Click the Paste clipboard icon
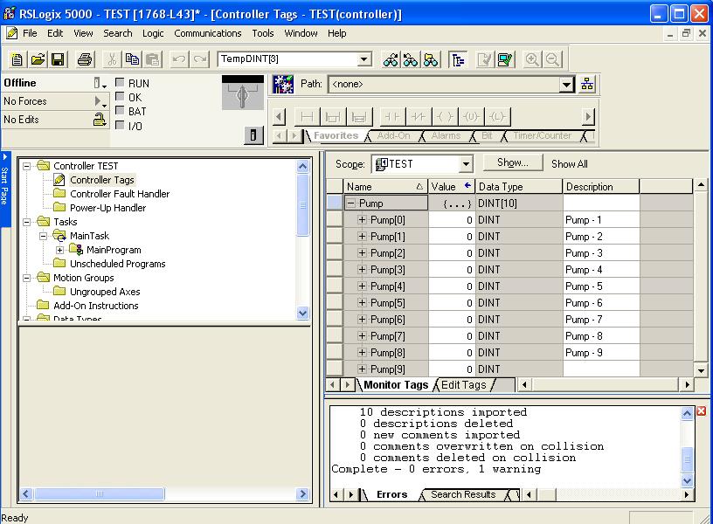The height and width of the screenshot is (524, 713). 153,59
